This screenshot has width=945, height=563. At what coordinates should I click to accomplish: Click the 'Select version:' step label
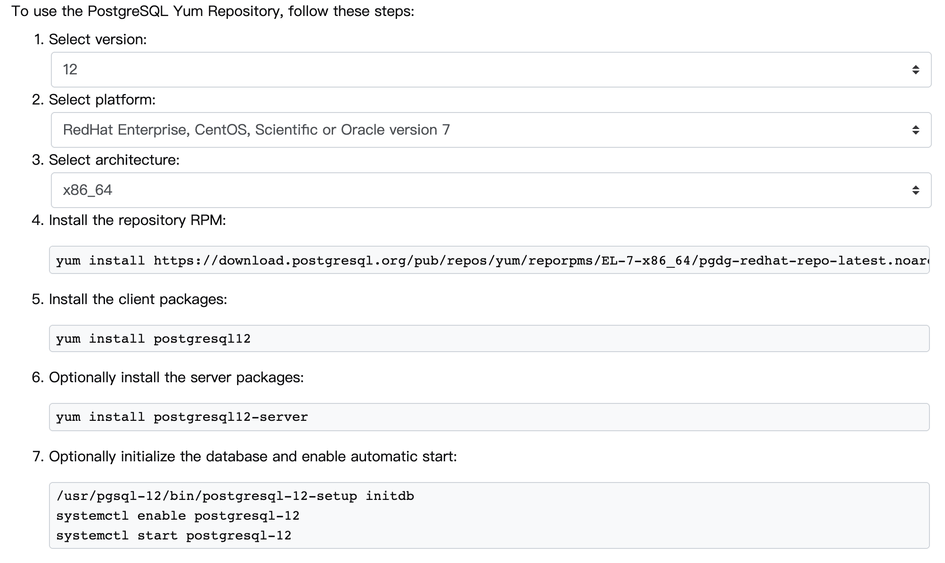[98, 40]
